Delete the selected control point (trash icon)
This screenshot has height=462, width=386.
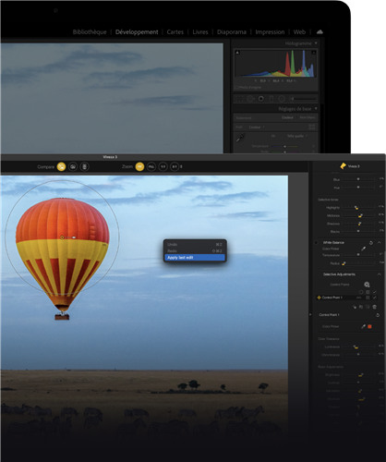[375, 307]
